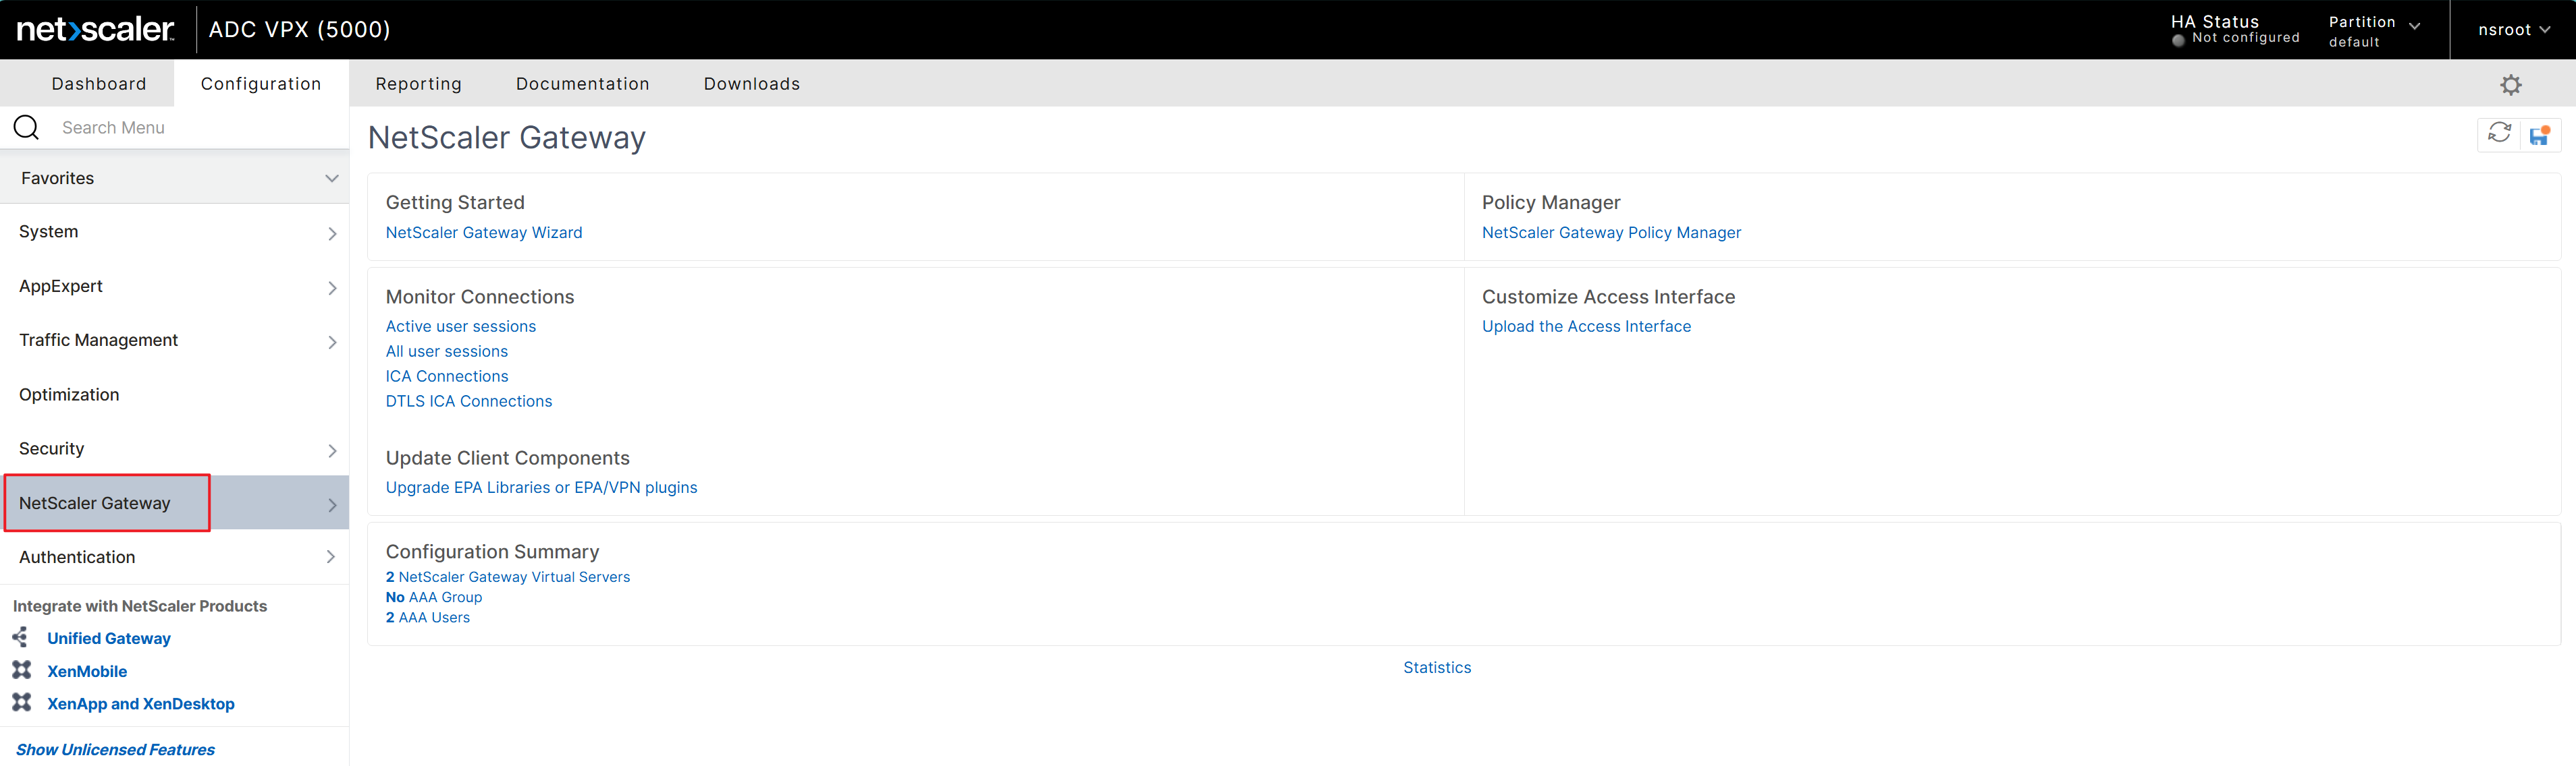Open NetScaler Gateway Policy Manager

pos(1611,233)
